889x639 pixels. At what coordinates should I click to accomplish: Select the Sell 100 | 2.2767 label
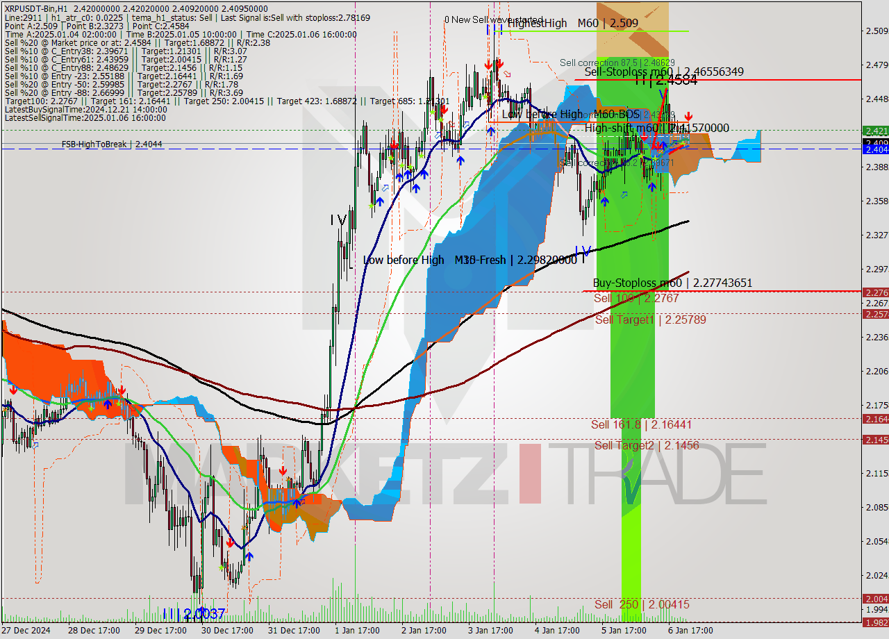tap(636, 298)
